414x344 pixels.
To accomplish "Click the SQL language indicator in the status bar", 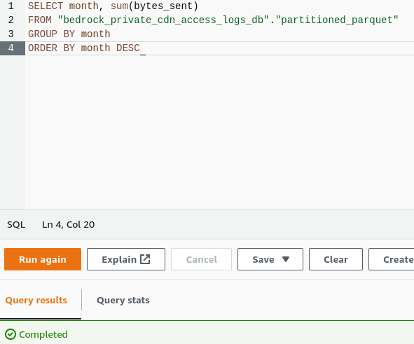I will (x=16, y=225).
